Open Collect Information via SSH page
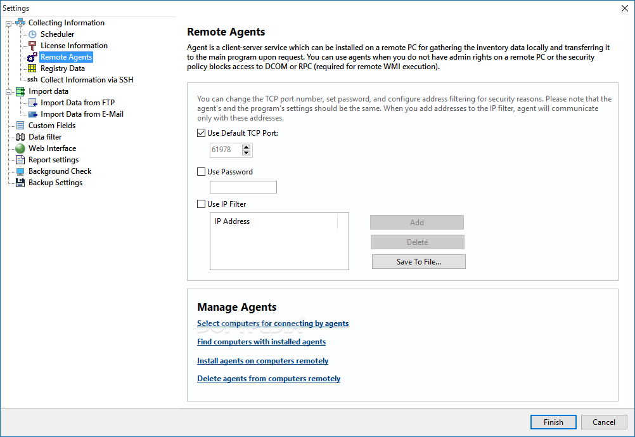This screenshot has height=437, width=635. point(87,80)
